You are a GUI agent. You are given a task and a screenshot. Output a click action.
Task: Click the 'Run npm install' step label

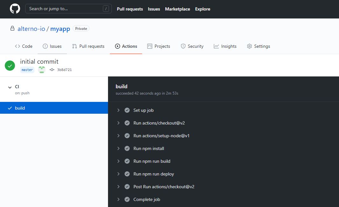149,148
